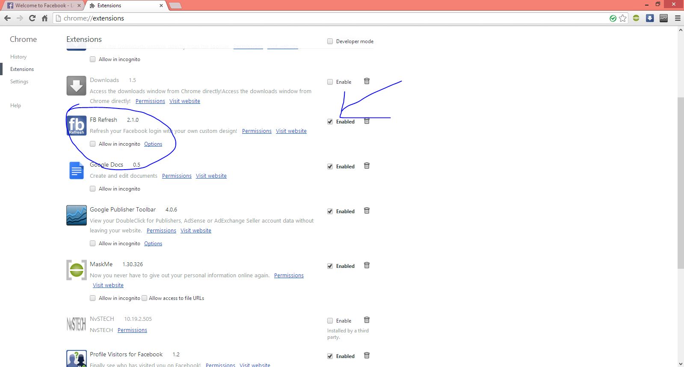The height and width of the screenshot is (367, 684).
Task: Visit website for Google Publisher Toolbar
Action: tap(196, 231)
